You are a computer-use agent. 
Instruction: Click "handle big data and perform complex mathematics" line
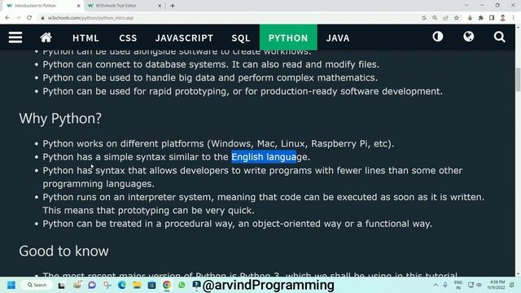(210, 78)
